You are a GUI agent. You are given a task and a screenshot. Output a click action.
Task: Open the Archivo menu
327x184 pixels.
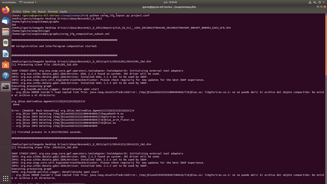17,11
